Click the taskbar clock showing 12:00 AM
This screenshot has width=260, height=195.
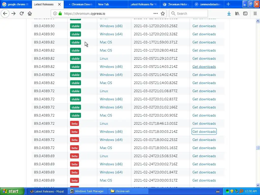pyautogui.click(x=251, y=191)
